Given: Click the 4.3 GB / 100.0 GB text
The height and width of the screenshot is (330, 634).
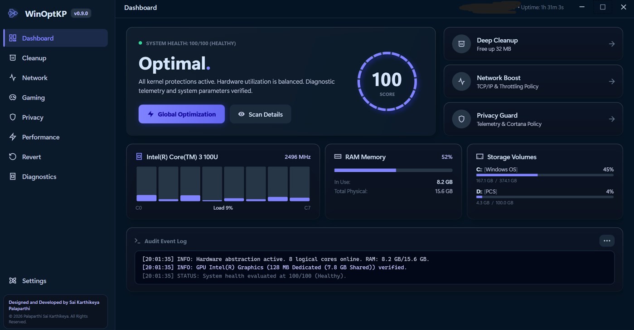Looking at the screenshot, I should (495, 203).
